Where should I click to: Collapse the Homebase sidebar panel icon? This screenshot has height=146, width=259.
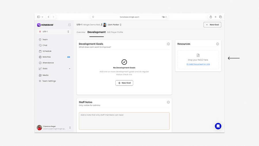[69, 25]
